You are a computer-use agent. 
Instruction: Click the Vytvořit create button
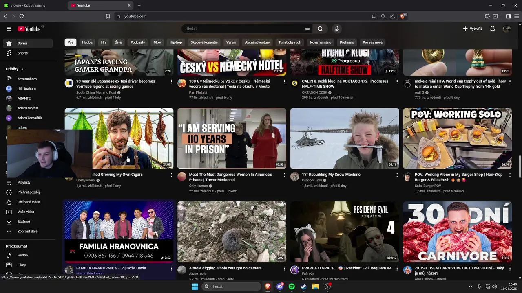click(x=472, y=29)
